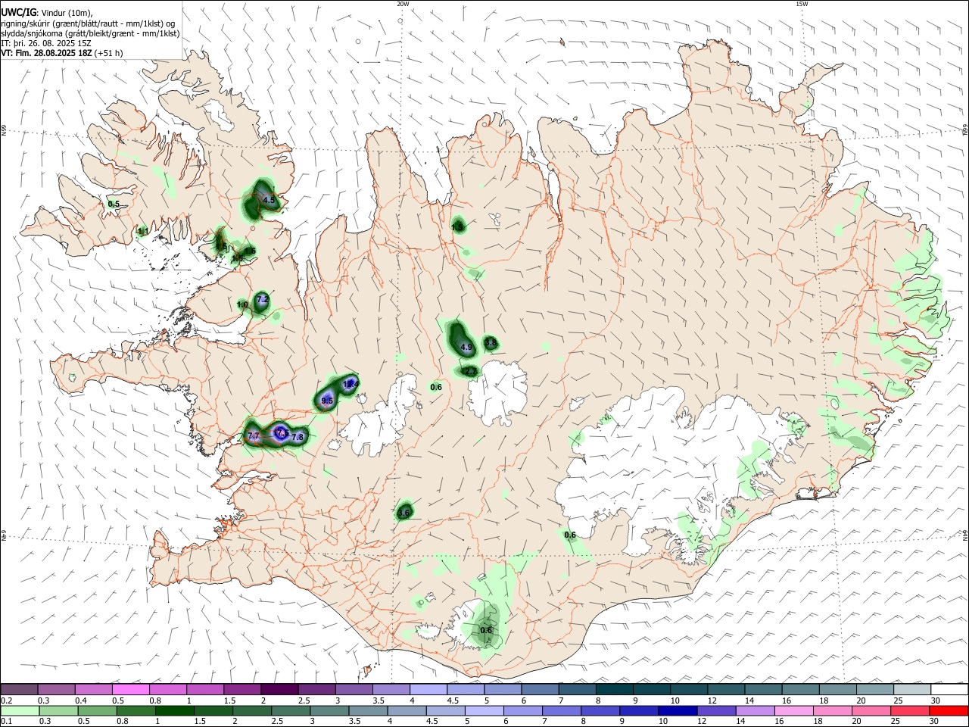Image resolution: width=969 pixels, height=727 pixels.
Task: Click the 9.5 precipitation value on the map
Action: point(327,401)
